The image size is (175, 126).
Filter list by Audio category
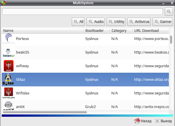[x=96, y=22]
